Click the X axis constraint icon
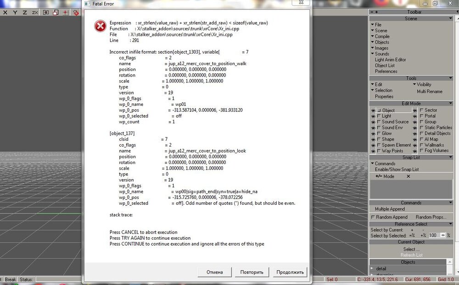459x285 pixels. pyautogui.click(x=5, y=12)
